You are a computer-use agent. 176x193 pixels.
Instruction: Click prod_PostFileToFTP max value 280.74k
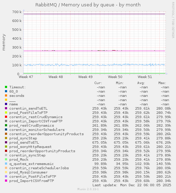(164, 112)
